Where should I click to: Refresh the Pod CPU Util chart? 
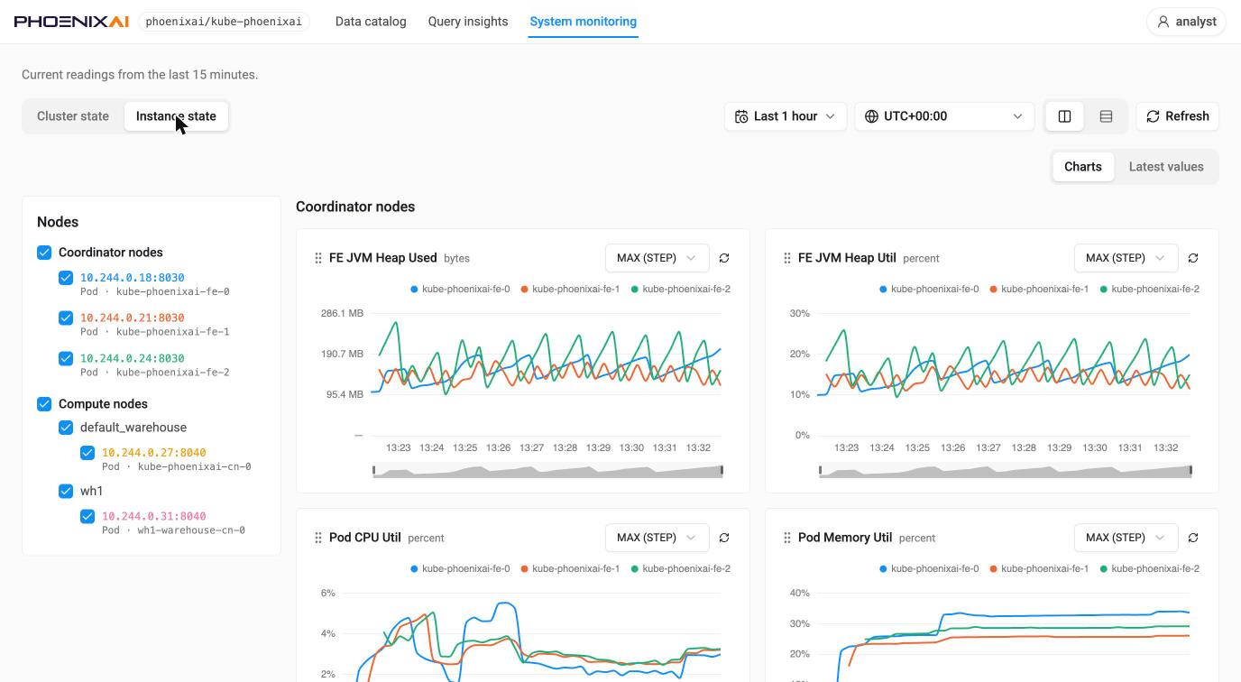point(724,538)
